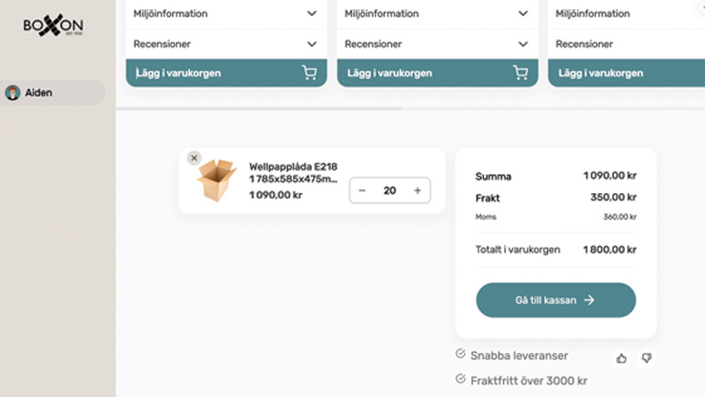Decrease quantity with minus button

362,190
